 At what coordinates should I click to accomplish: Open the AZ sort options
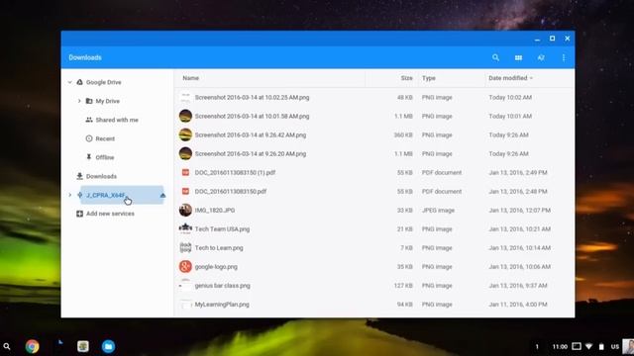pos(541,57)
